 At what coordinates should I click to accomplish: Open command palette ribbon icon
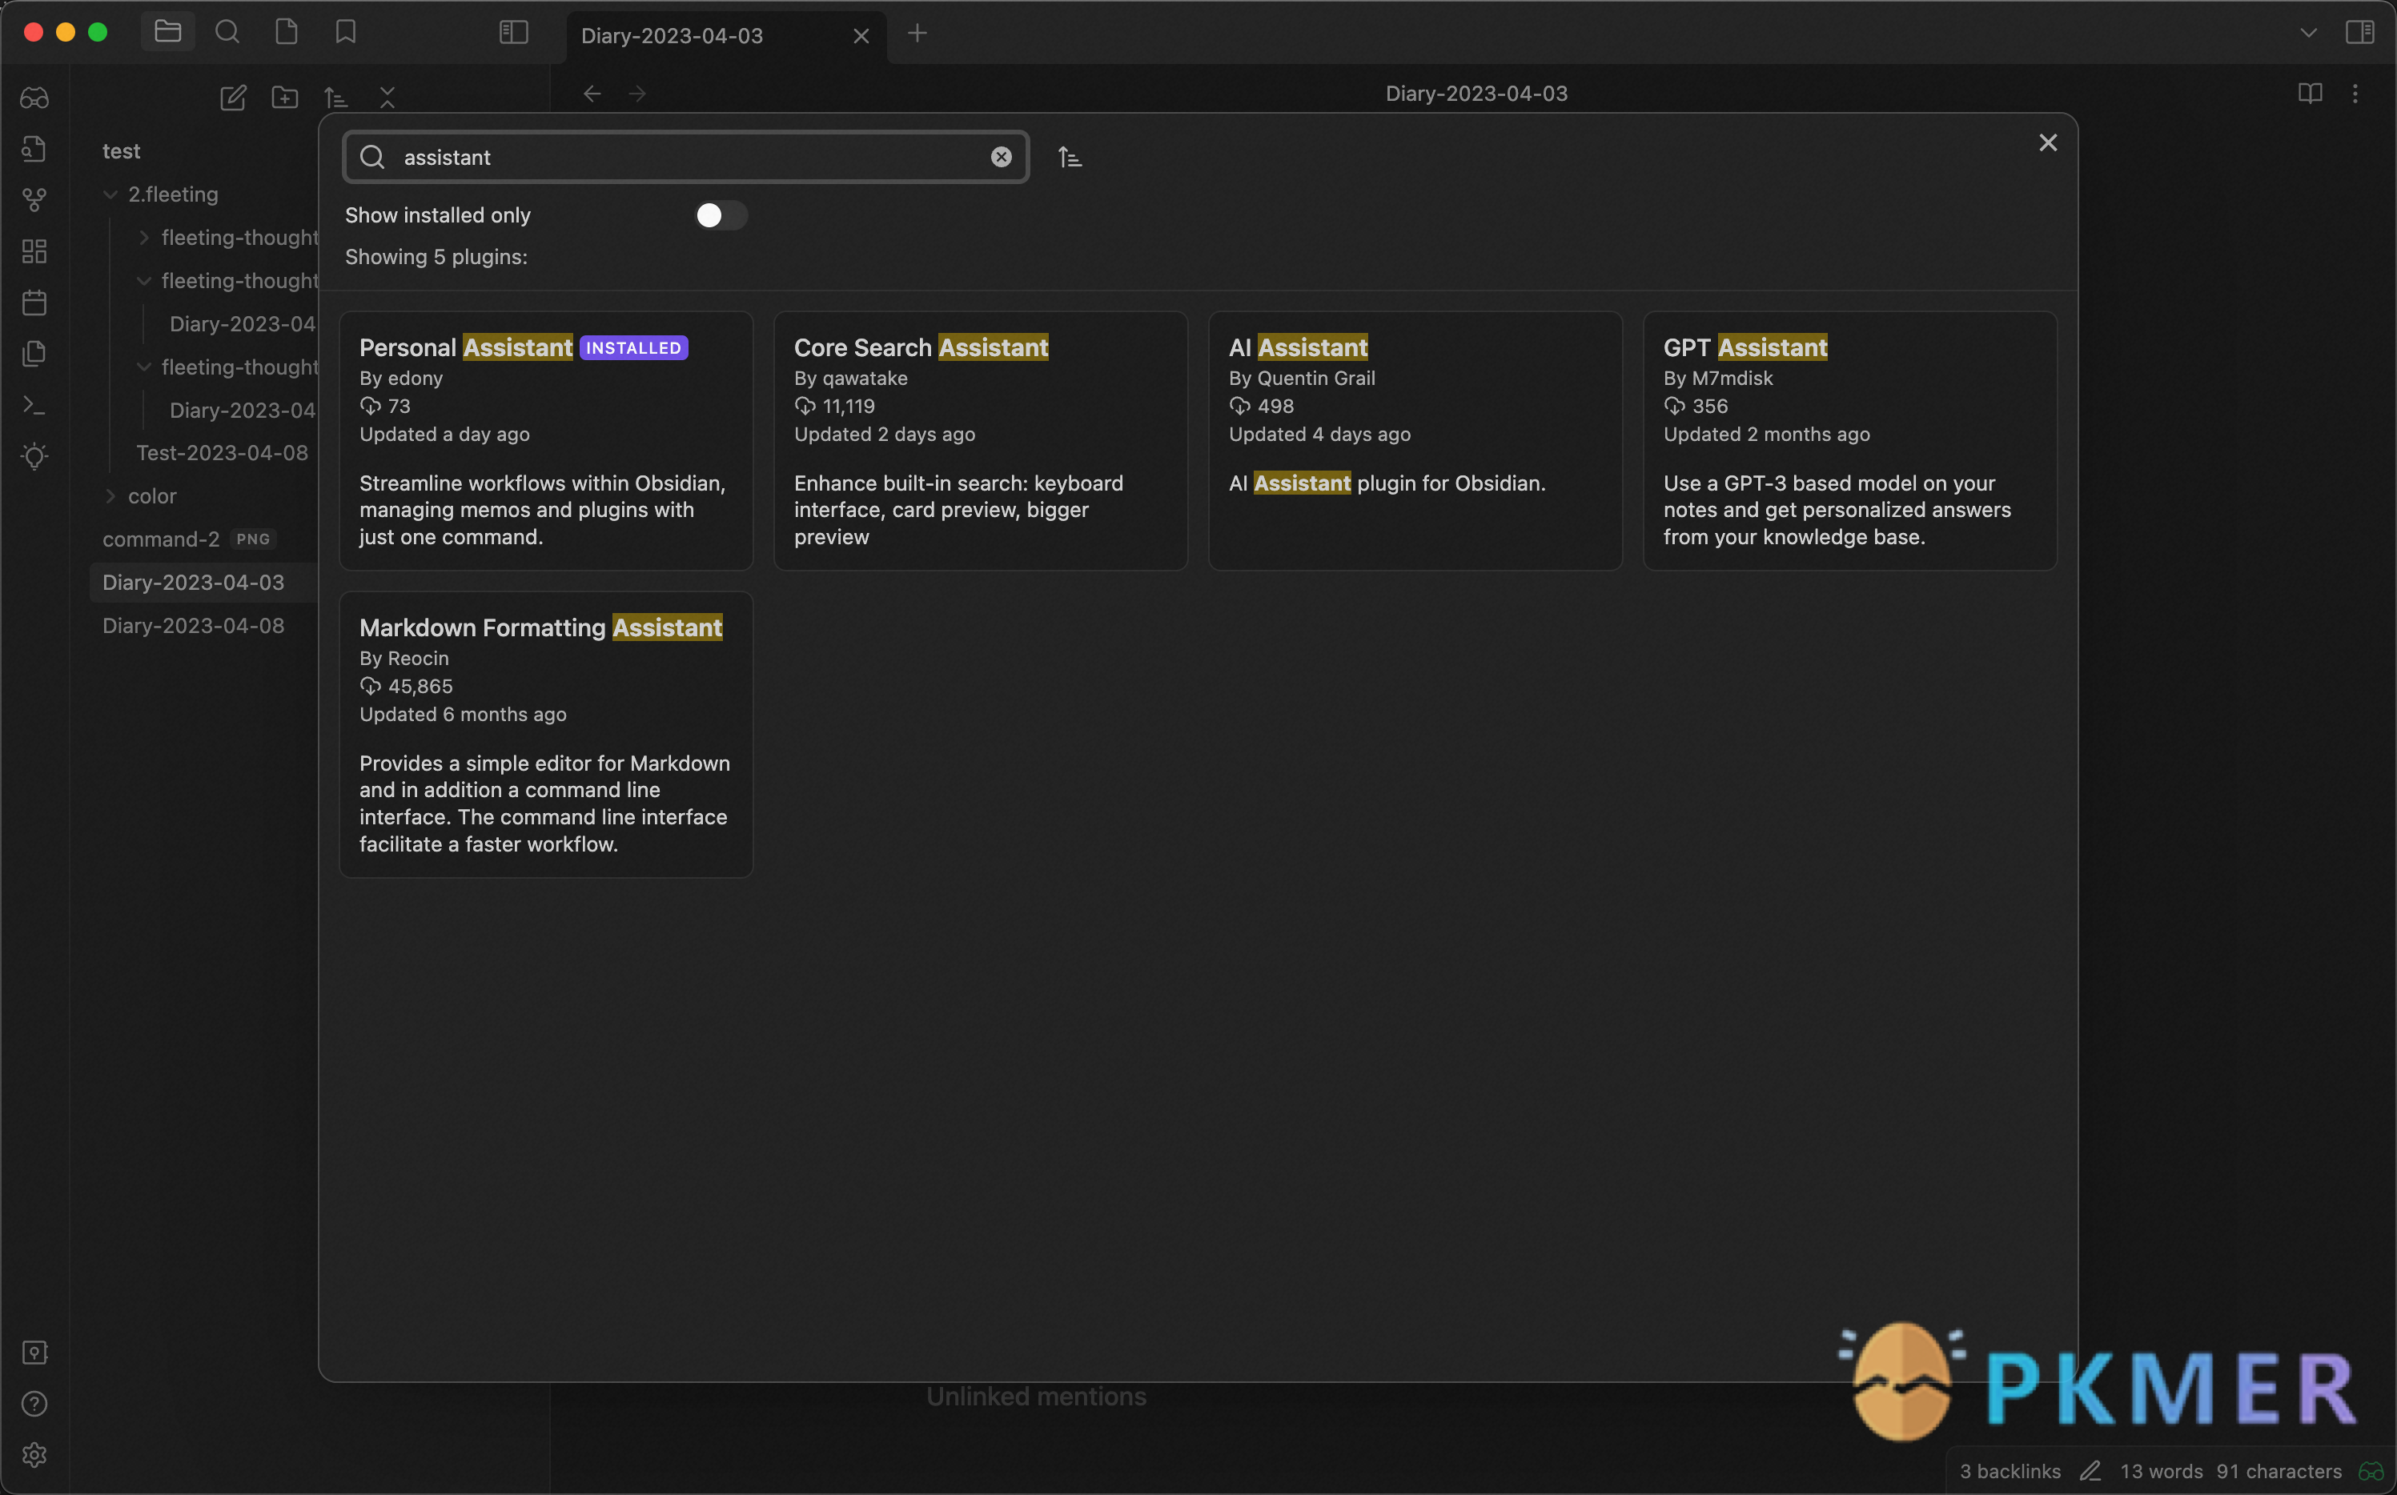tap(34, 404)
